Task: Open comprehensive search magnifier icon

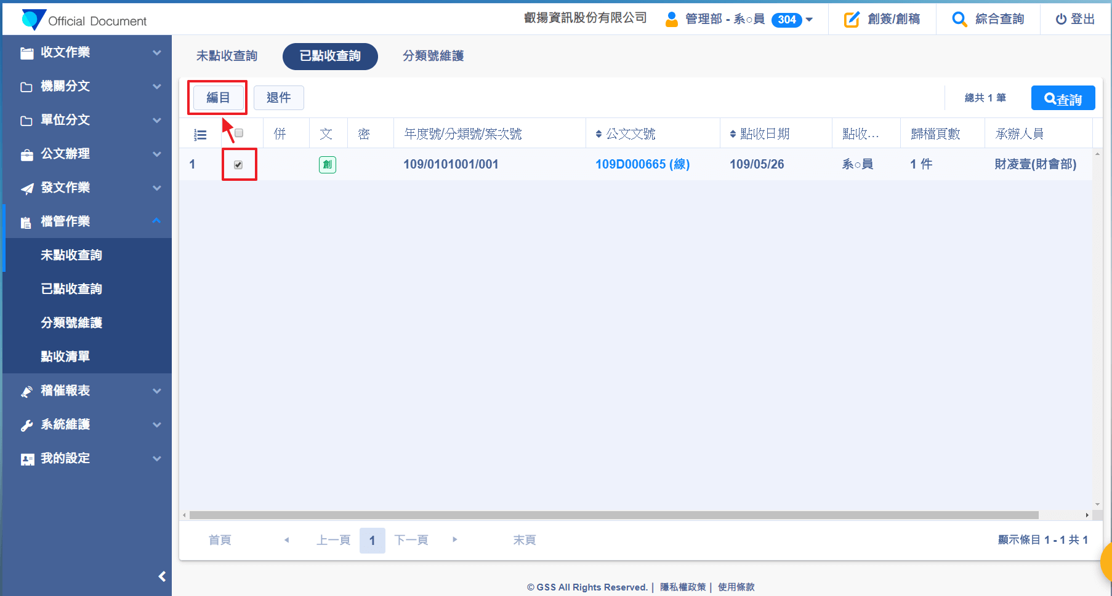Action: pos(959,20)
